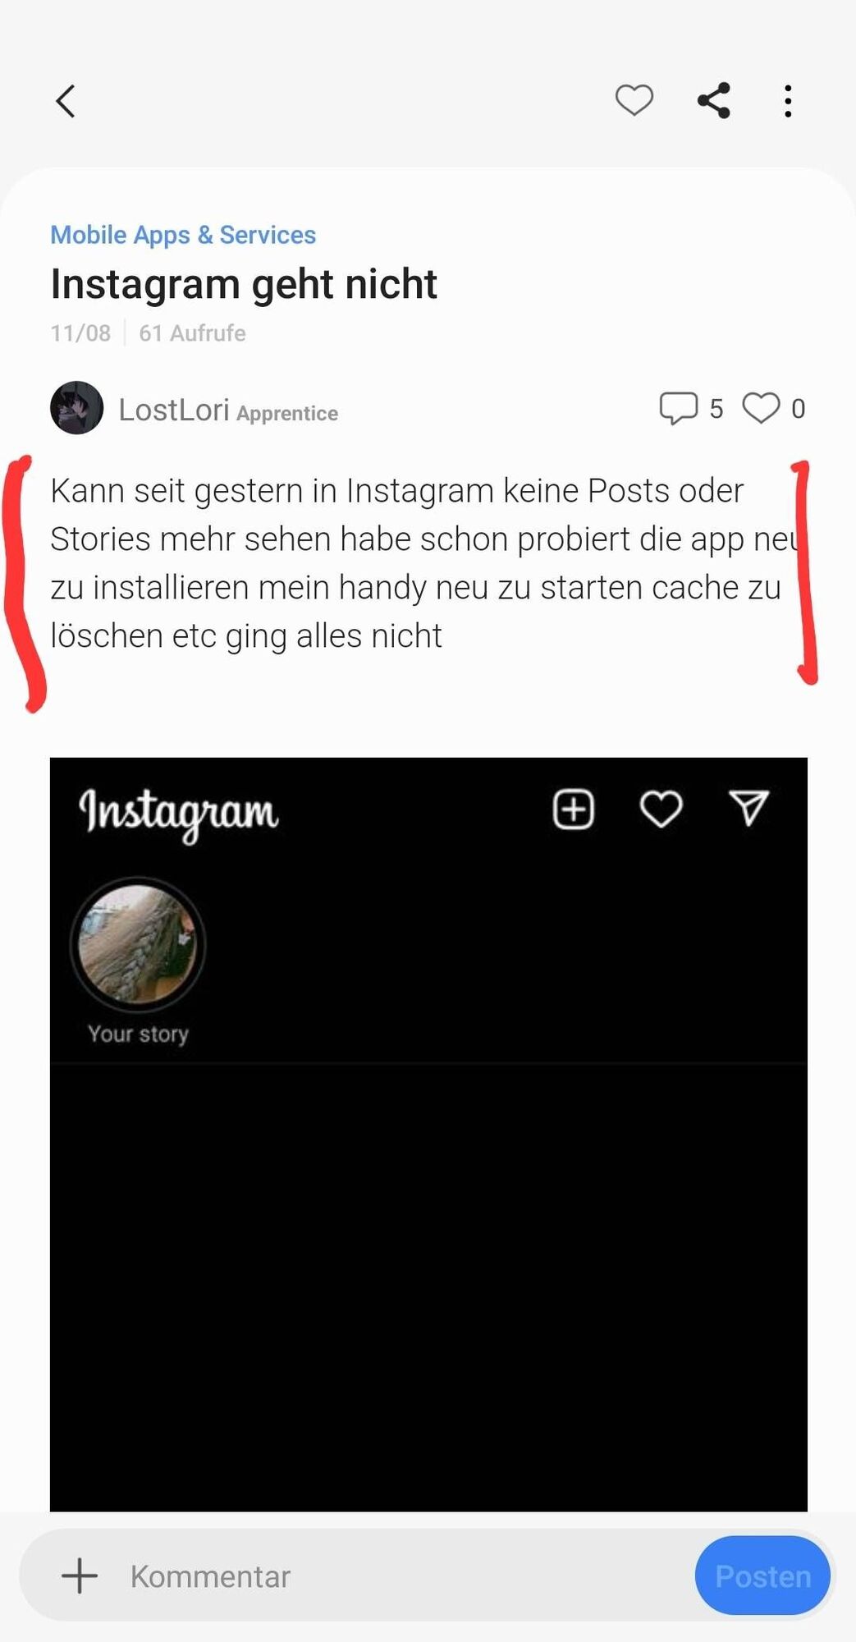Tap Instagram's activity heart icon

661,810
